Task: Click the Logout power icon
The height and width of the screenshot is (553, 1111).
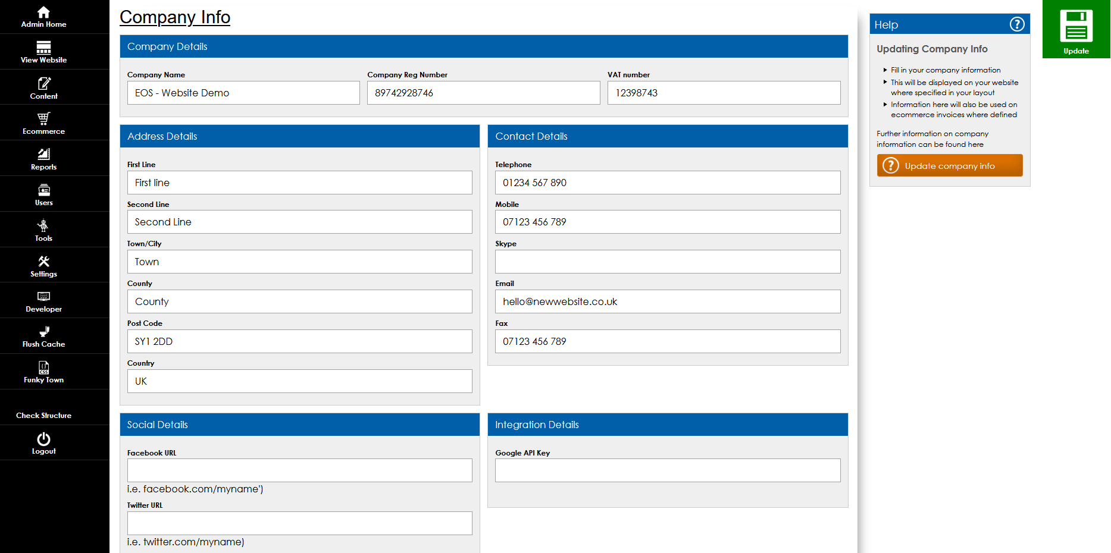Action: (43, 439)
